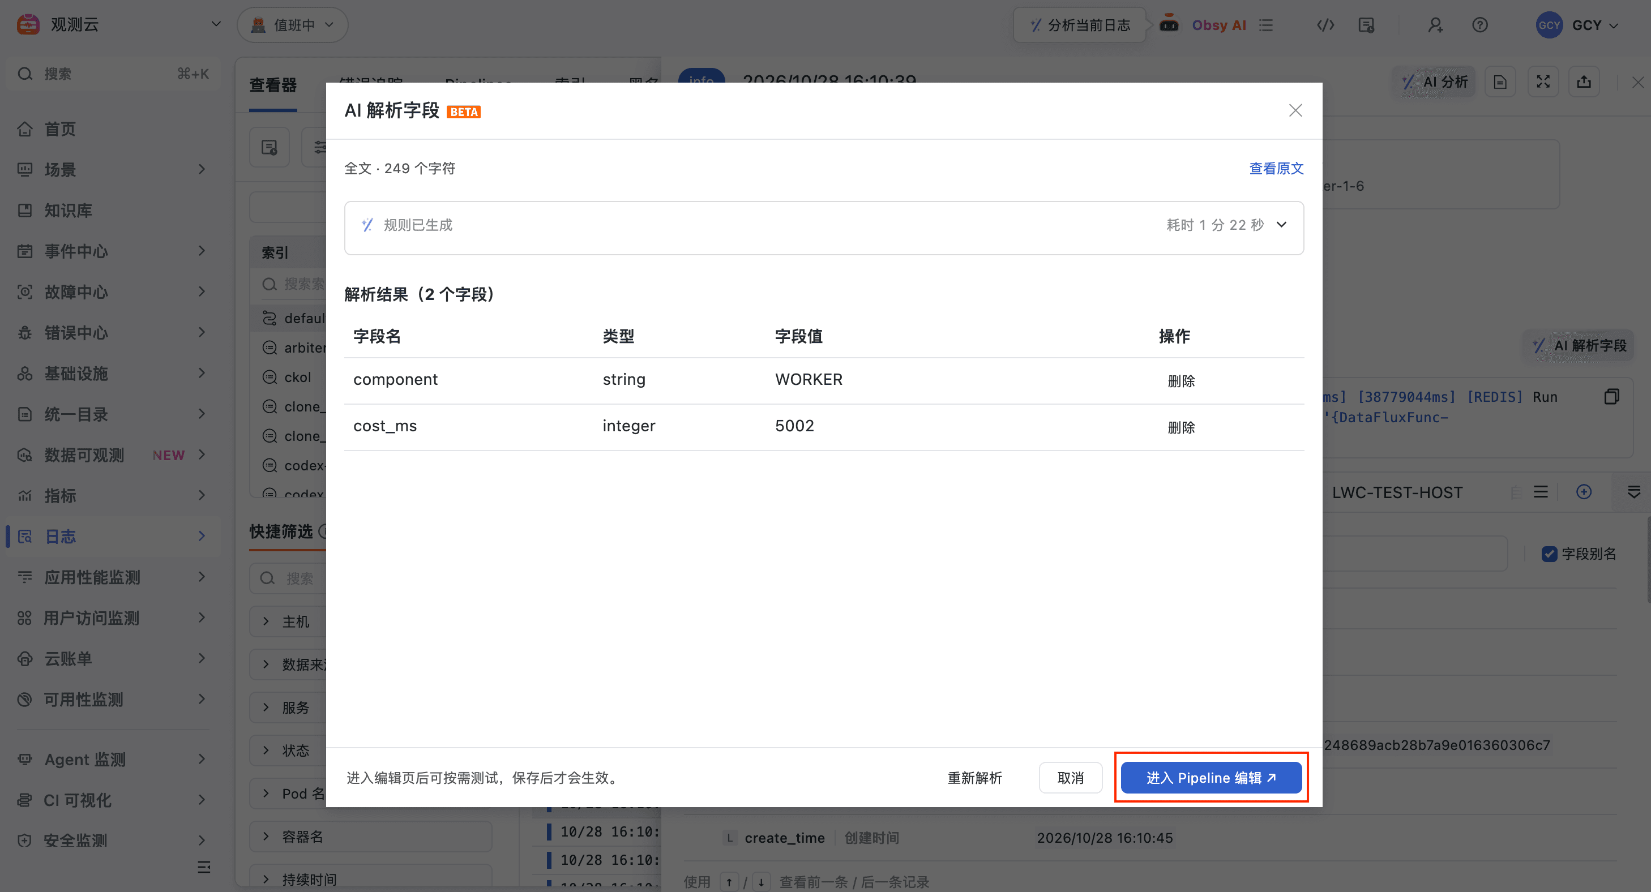Switch to the 查看器 tab
The height and width of the screenshot is (892, 1651).
[272, 84]
